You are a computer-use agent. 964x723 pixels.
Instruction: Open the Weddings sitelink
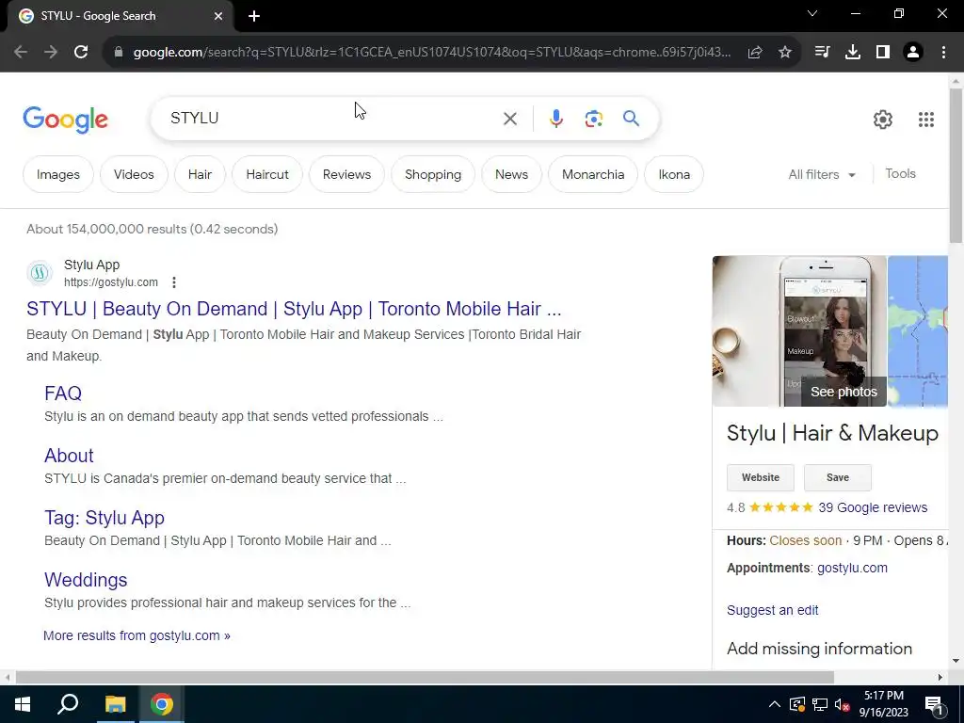86,580
